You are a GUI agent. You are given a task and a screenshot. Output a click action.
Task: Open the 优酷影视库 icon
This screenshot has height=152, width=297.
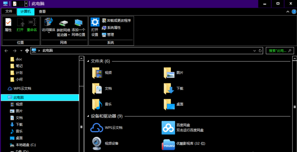168,144
